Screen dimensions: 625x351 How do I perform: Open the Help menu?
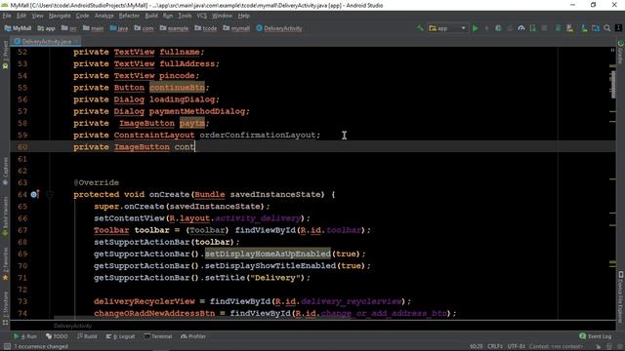[x=243, y=16]
